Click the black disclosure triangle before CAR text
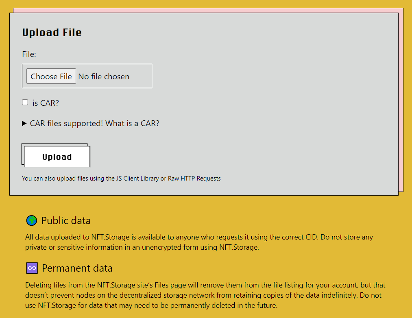This screenshot has height=318, width=412. (x=24, y=123)
